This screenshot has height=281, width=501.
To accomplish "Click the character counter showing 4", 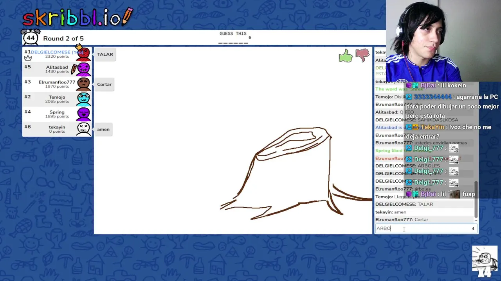I will click(x=473, y=229).
